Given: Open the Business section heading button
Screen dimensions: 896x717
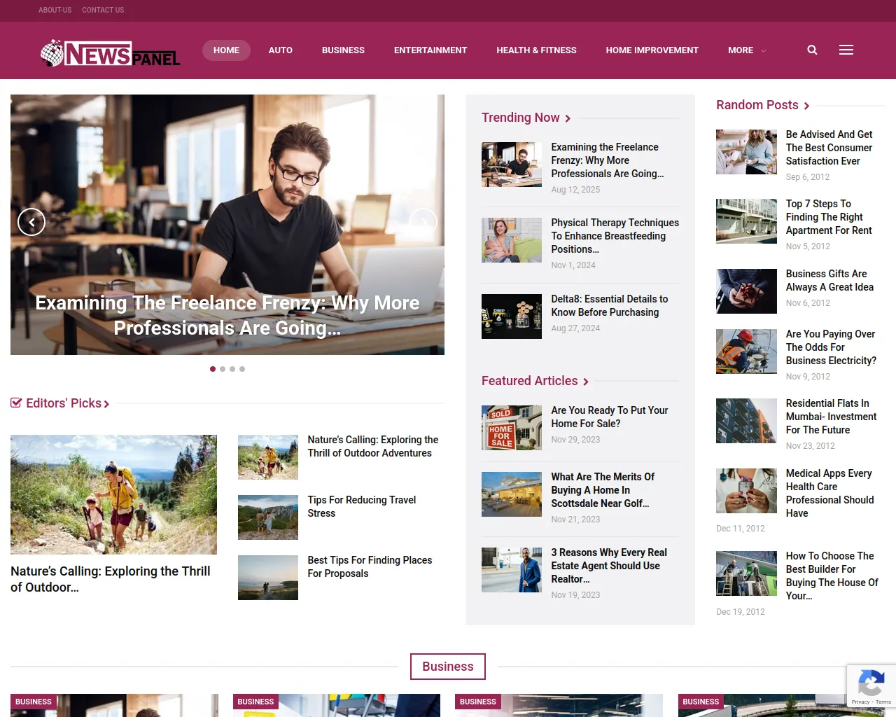Looking at the screenshot, I should tap(448, 667).
